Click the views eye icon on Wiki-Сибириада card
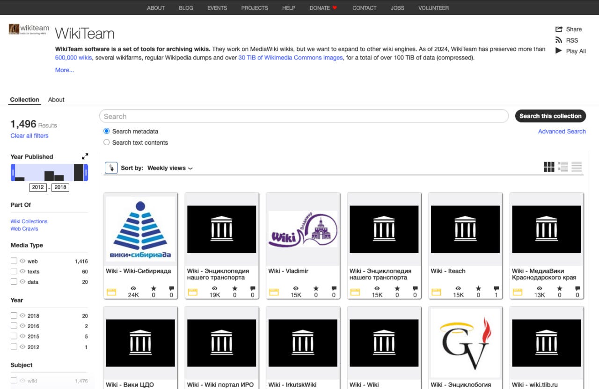Screen dimensions: 599x389 point(133,289)
